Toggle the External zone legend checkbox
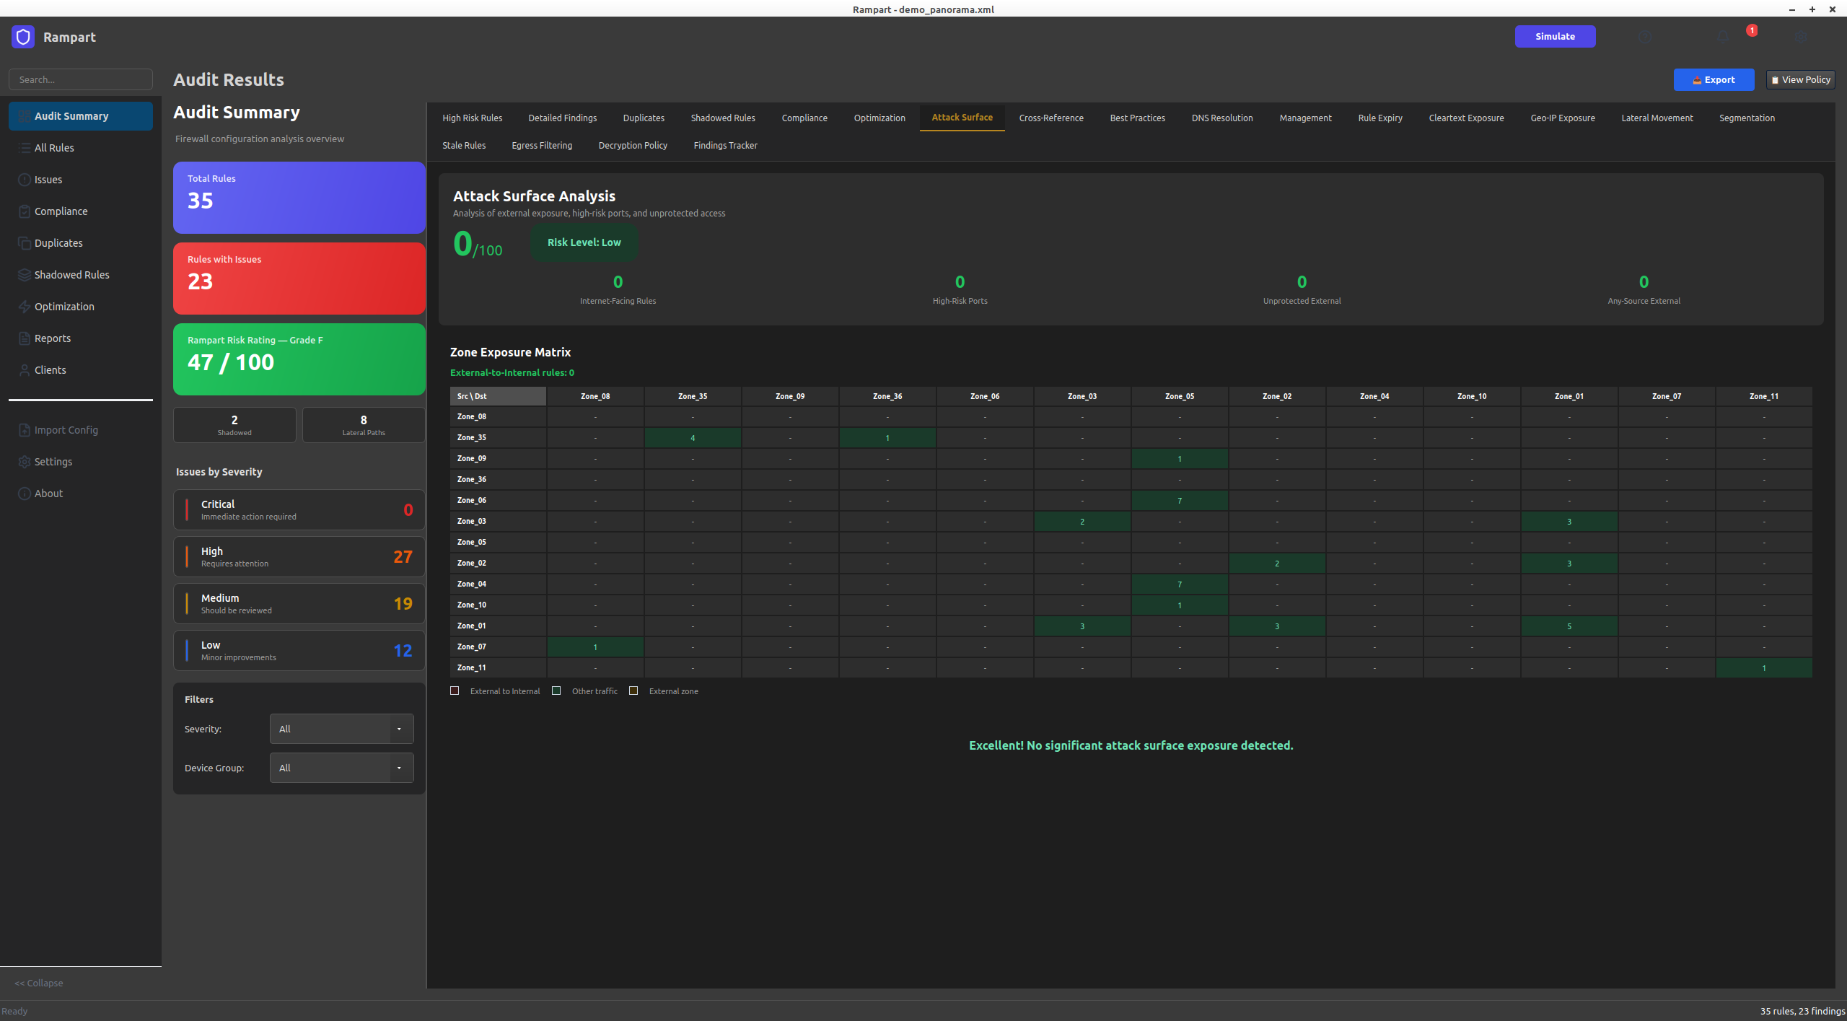 point(633,691)
